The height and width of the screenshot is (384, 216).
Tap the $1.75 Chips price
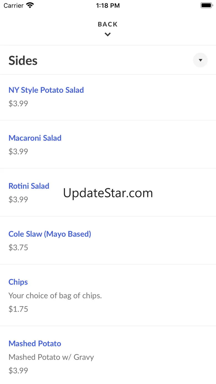click(x=18, y=309)
